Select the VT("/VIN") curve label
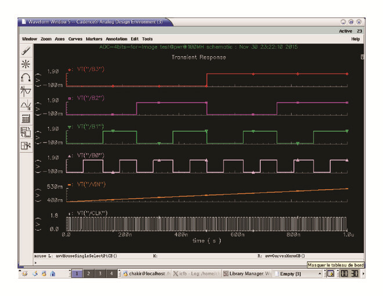 (x=91, y=184)
